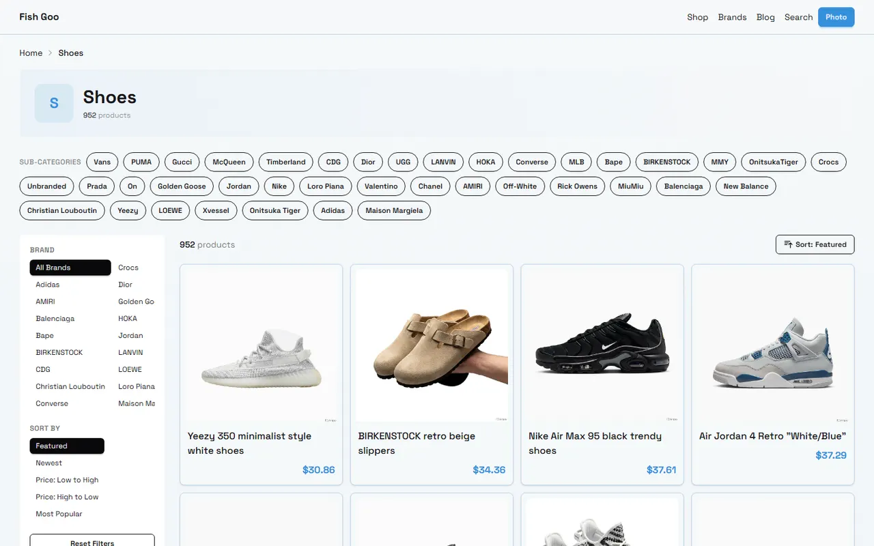The height and width of the screenshot is (546, 874).
Task: Select the Vans sub-category chip
Action: pyautogui.click(x=102, y=162)
